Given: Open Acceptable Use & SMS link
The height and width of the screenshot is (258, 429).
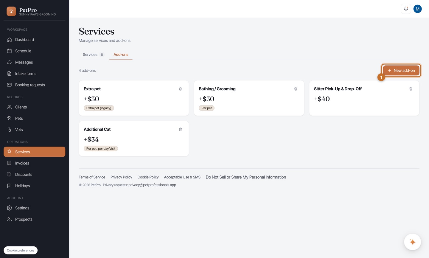Looking at the screenshot, I should 182,177.
